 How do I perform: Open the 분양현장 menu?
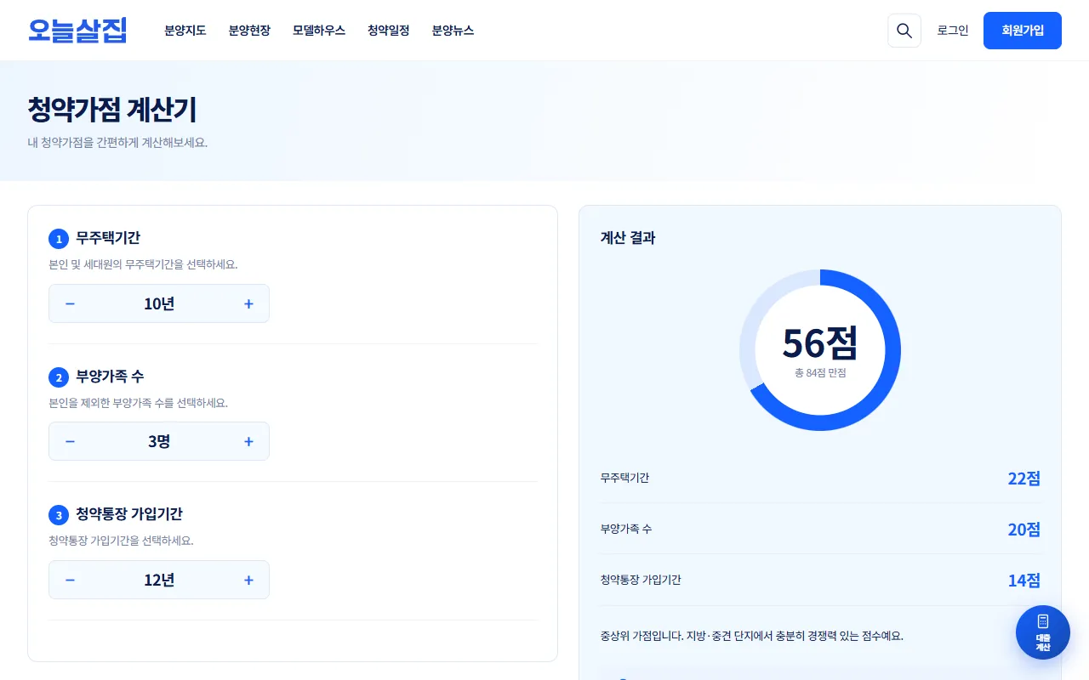249,31
